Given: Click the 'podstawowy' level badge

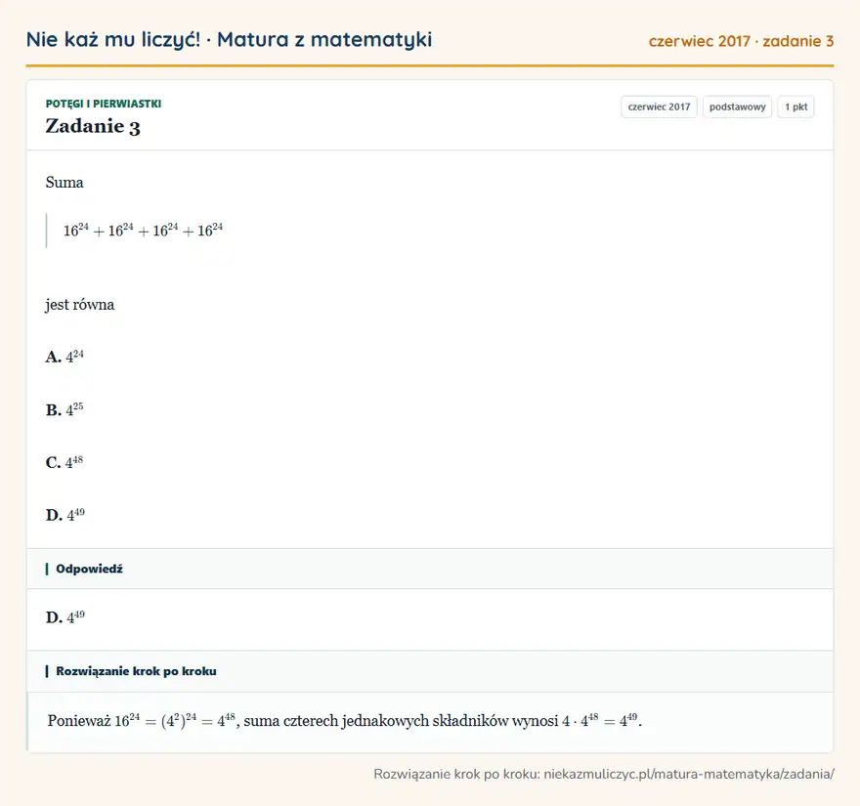Looking at the screenshot, I should pyautogui.click(x=737, y=106).
